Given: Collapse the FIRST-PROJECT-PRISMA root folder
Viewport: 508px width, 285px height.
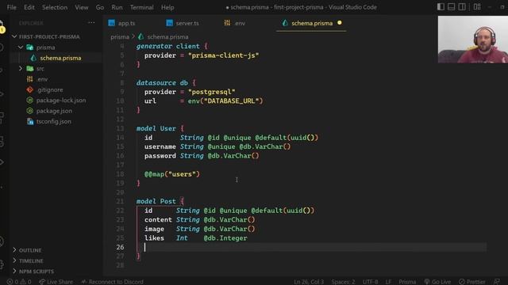Looking at the screenshot, I should click(x=49, y=37).
